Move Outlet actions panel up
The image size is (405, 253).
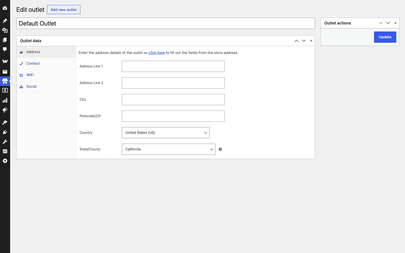coord(381,23)
